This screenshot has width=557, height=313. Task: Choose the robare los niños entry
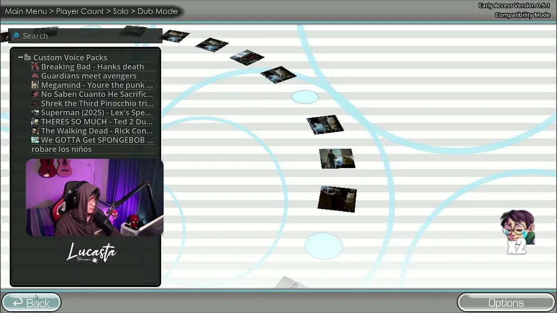[61, 149]
